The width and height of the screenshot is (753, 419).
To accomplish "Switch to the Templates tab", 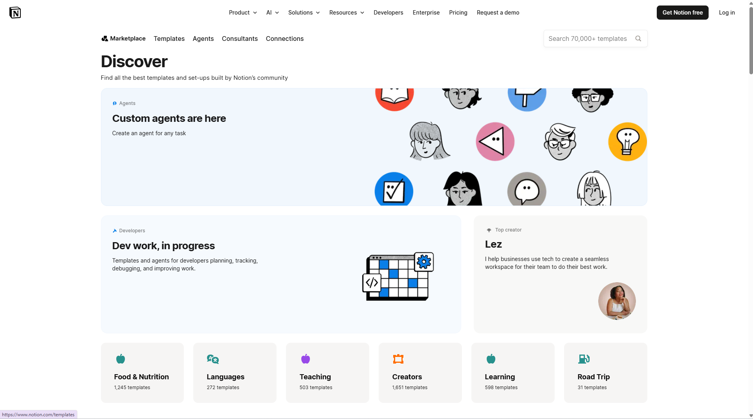I will click(169, 39).
